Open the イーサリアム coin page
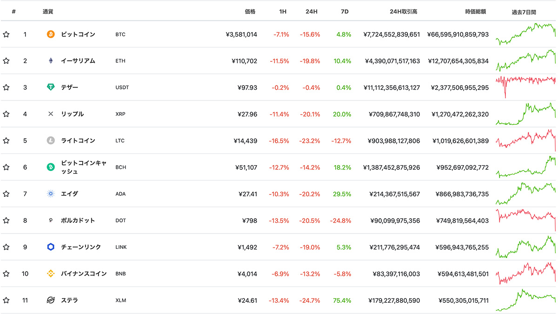 pos(78,61)
